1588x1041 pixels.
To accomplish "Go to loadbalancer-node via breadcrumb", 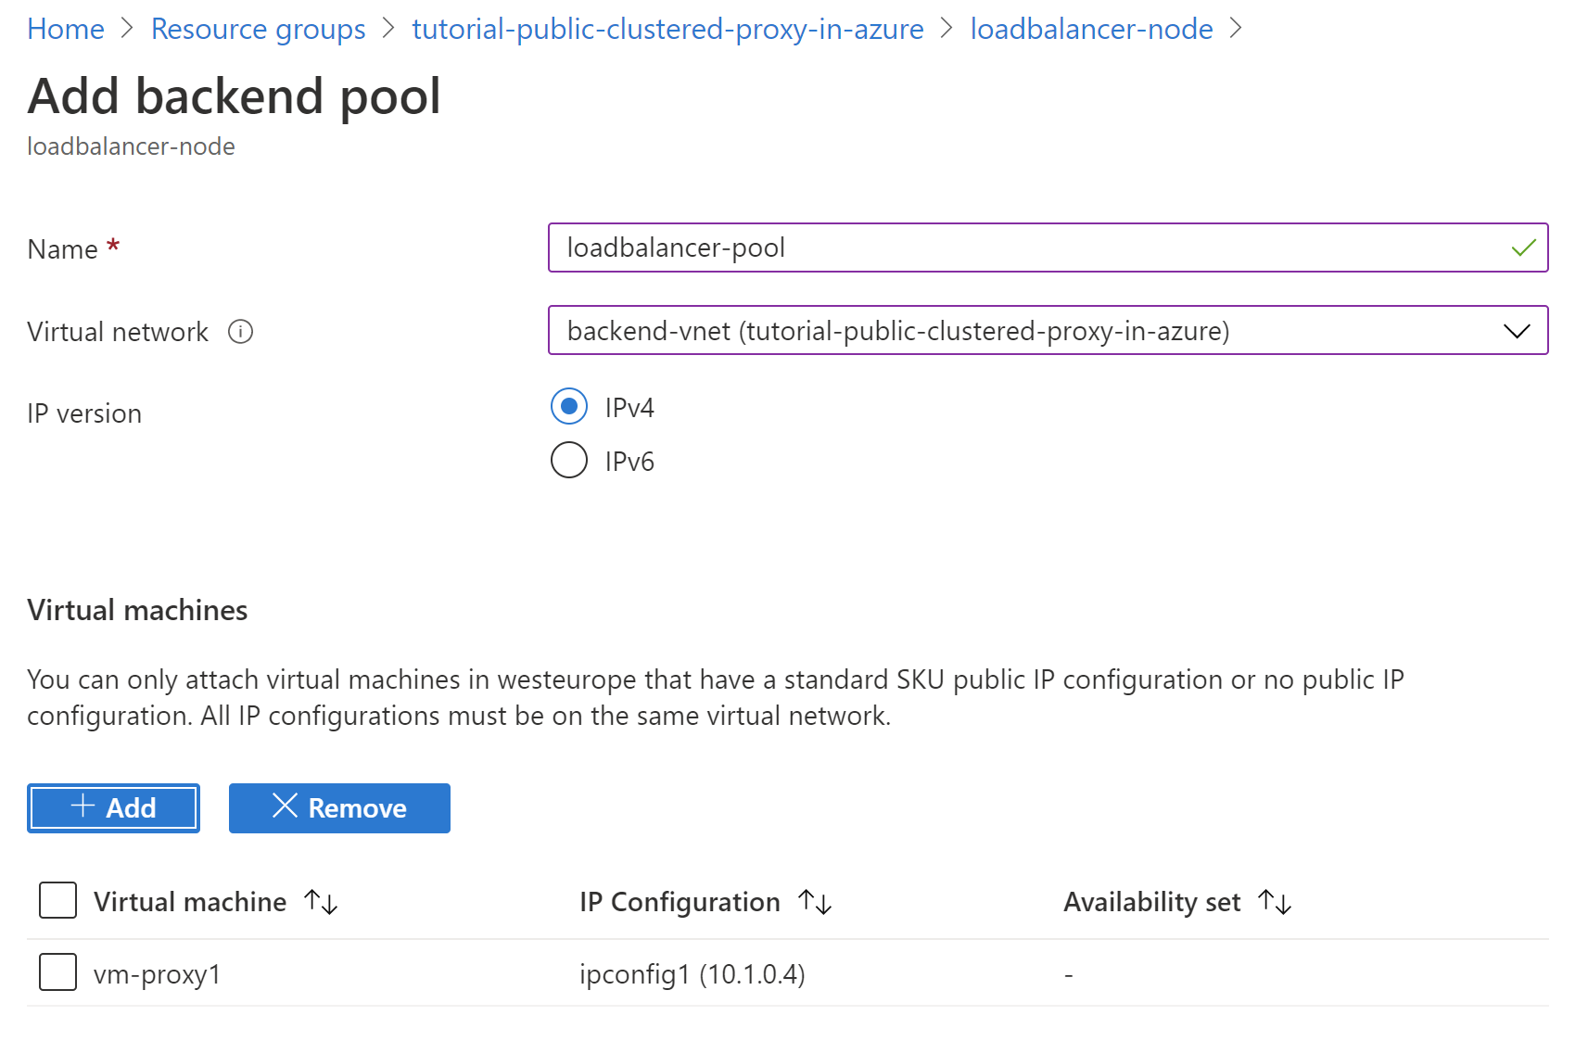I will point(1092,28).
